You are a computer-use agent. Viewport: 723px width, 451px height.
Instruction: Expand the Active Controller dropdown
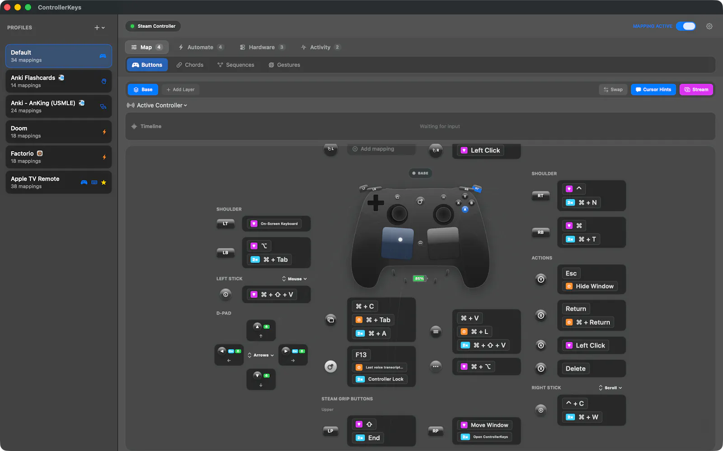click(157, 105)
